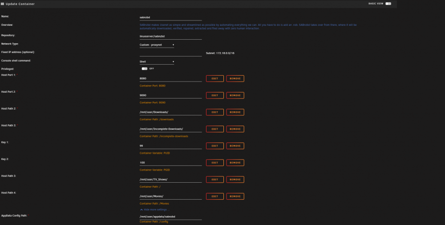Remove the Host Port 2 mapping
The image size is (445, 225).
[x=235, y=95]
